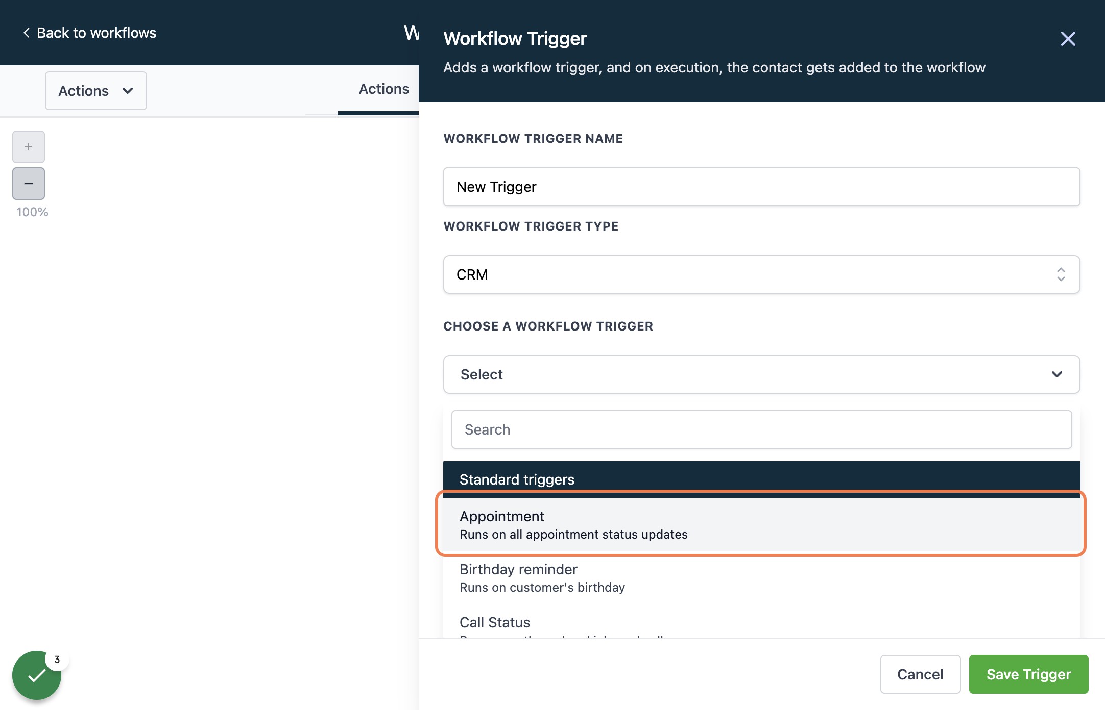The height and width of the screenshot is (710, 1105).
Task: Expand the Select workflow trigger dropdown
Action: click(761, 374)
